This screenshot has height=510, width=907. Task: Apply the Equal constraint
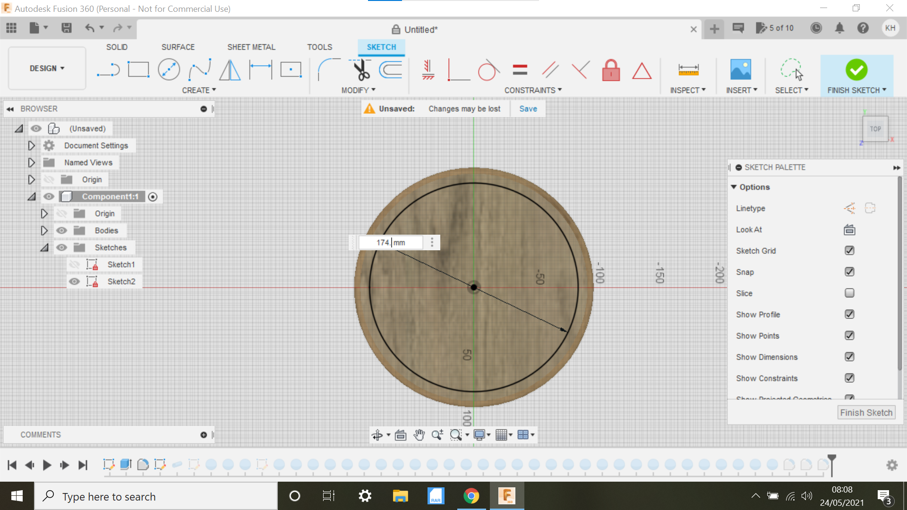coord(519,70)
